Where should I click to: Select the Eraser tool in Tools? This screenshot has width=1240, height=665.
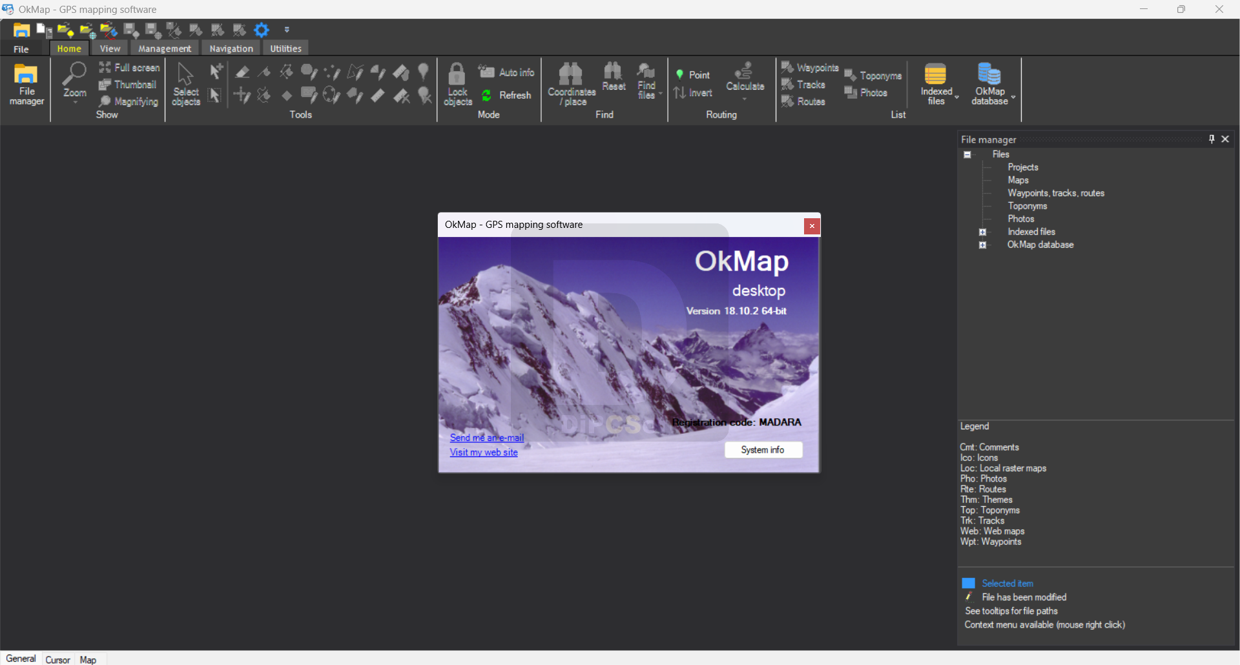click(242, 72)
